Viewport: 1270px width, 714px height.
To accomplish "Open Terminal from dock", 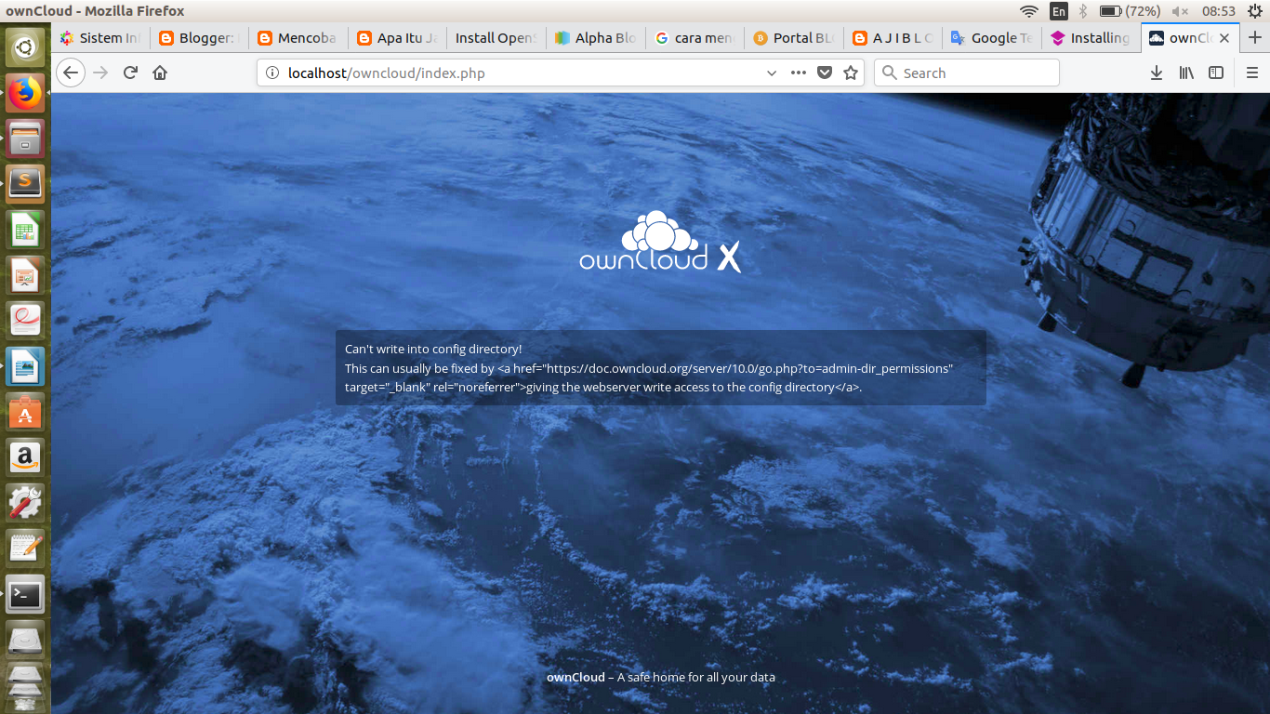I will point(25,594).
